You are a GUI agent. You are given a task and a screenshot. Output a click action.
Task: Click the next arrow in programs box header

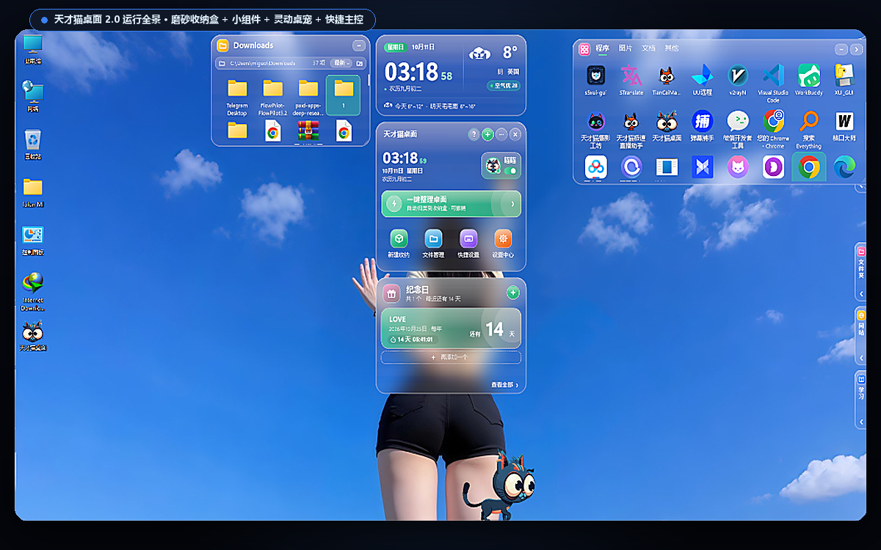pos(856,49)
